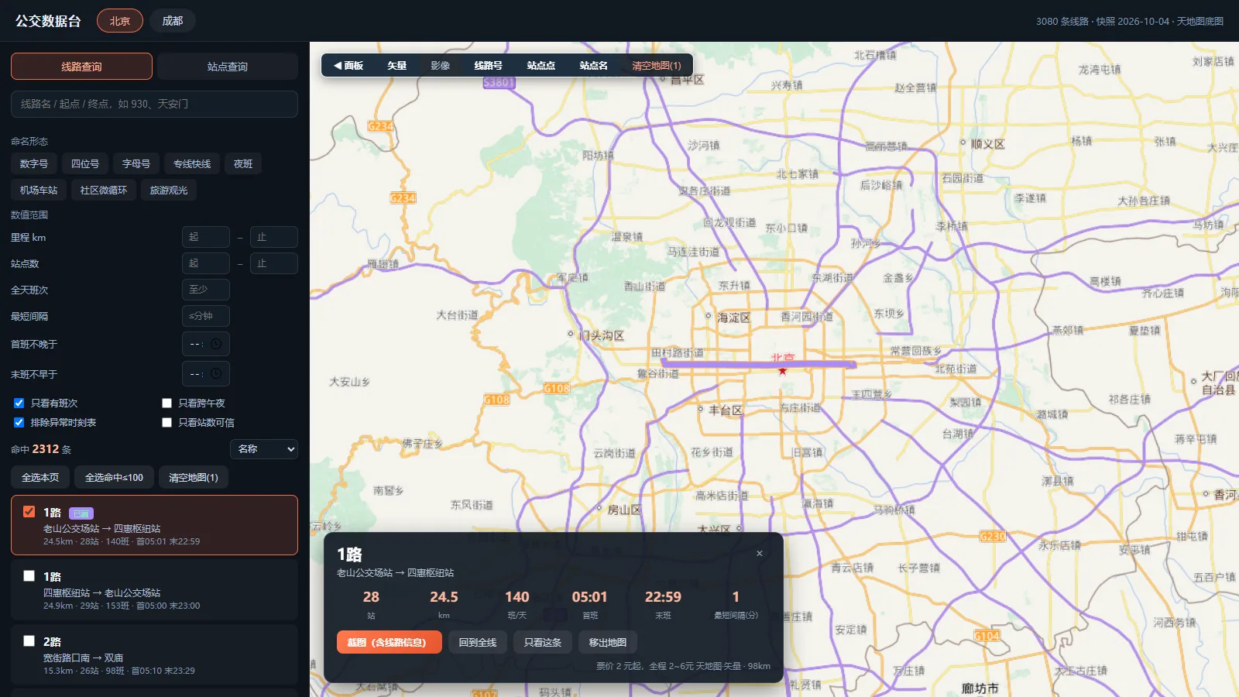Screen dimensions: 1239x697
Task: Filter by 旅游观光 routes
Action: [169, 191]
